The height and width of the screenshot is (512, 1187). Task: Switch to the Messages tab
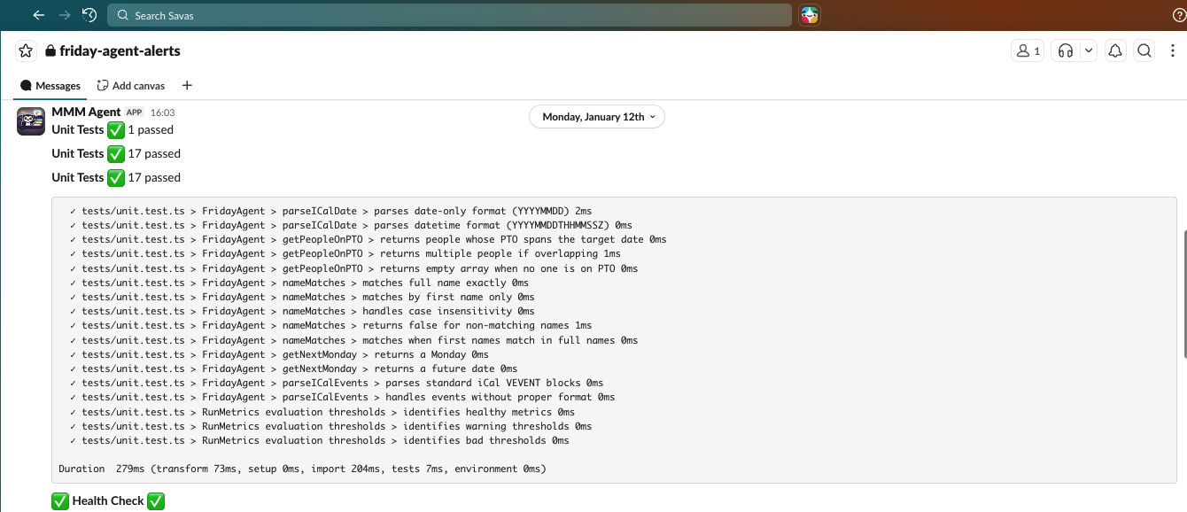[50, 86]
